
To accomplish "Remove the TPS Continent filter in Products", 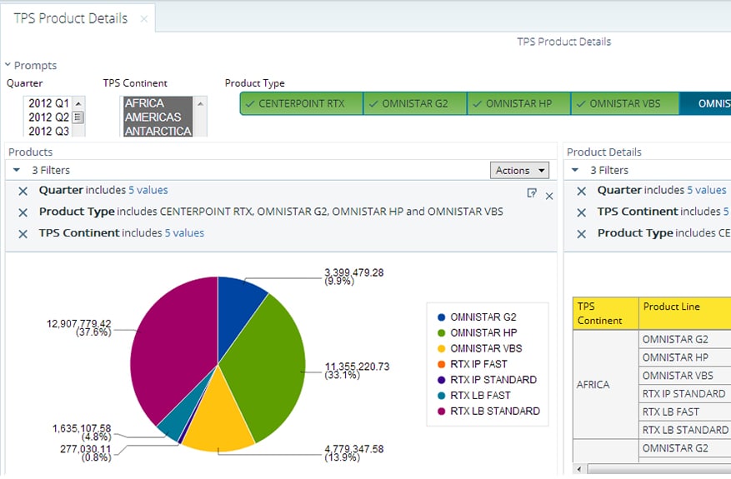I will [23, 234].
